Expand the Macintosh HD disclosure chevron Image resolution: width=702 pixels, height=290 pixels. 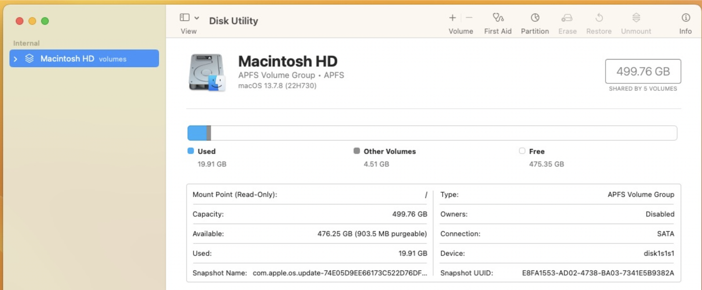click(x=15, y=59)
